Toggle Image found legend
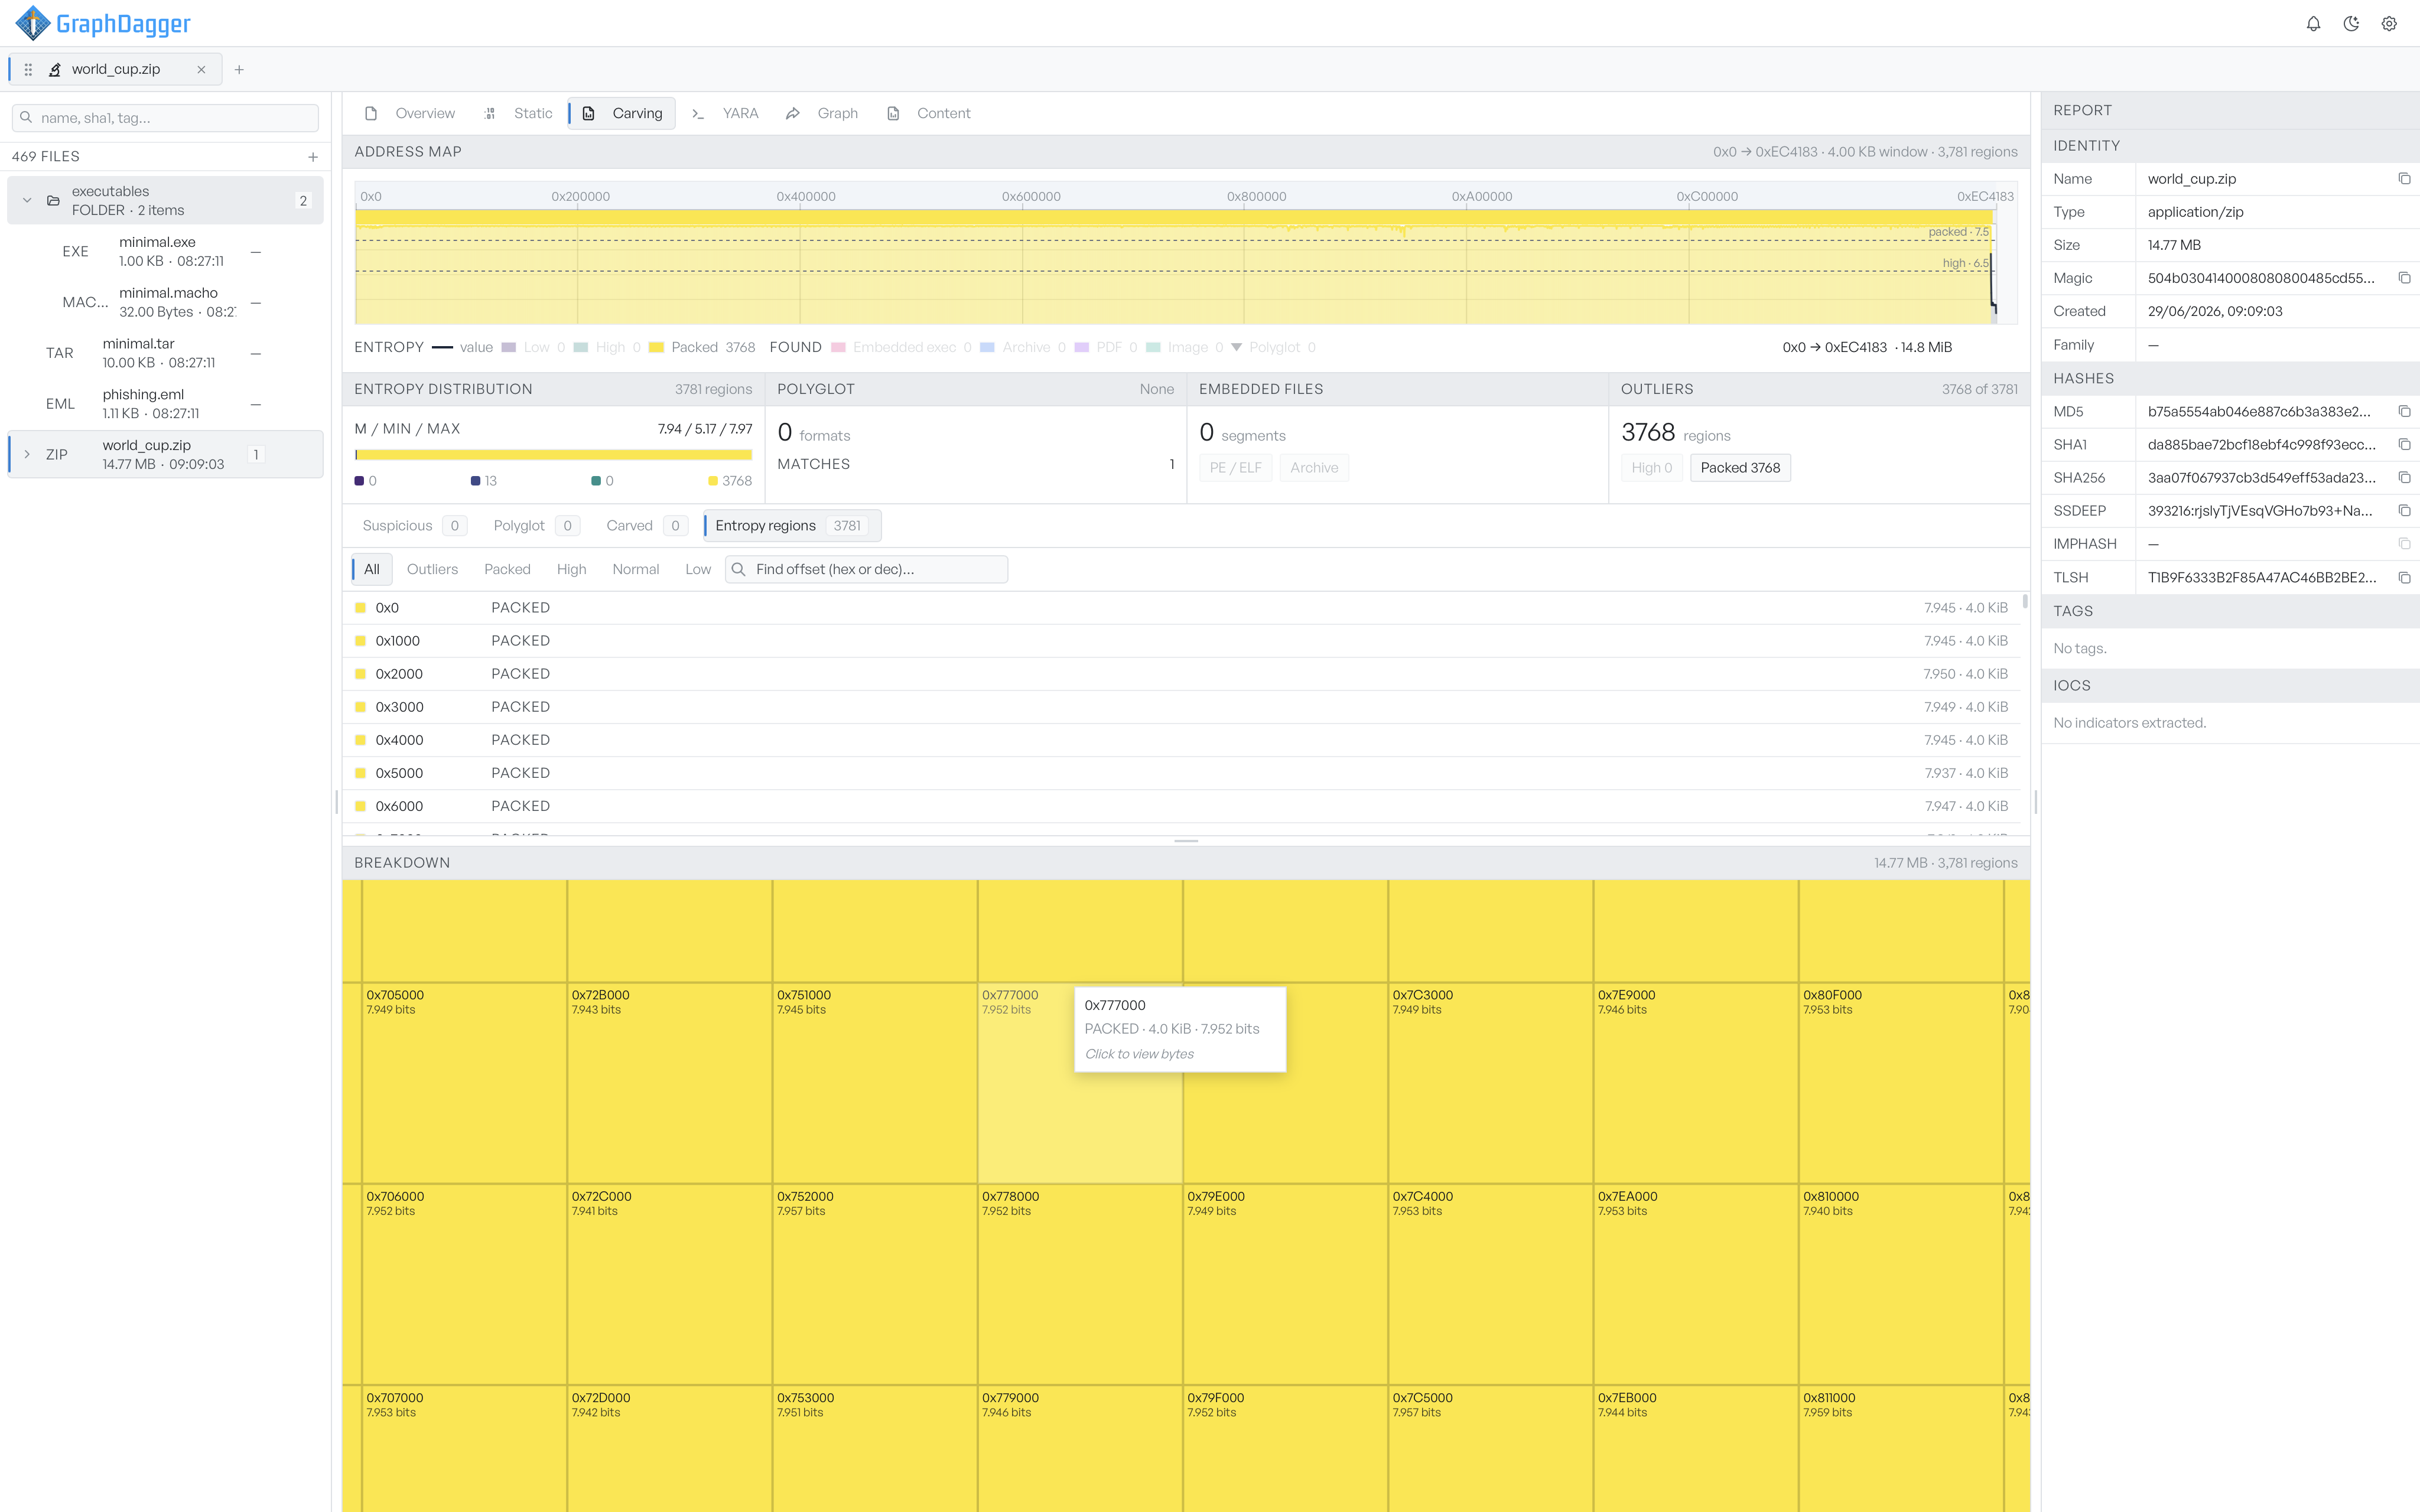Screen dimensions: 2420x1512 point(1185,348)
